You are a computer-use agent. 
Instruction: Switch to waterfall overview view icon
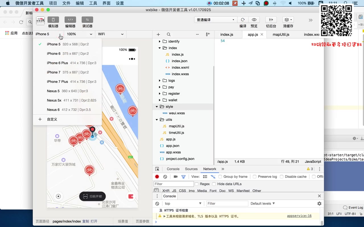[213, 176]
